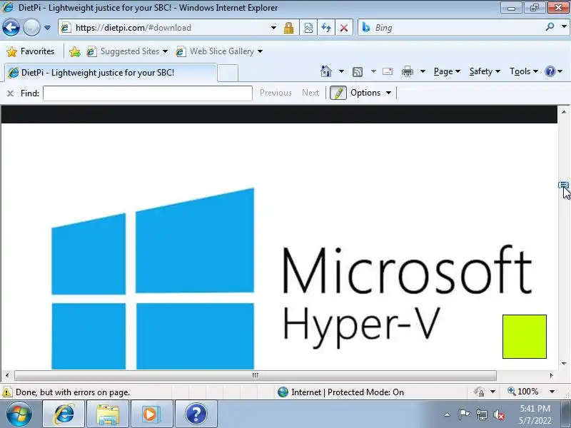571x428 pixels.
Task: Click the Action Center flag icon
Action: [x=464, y=414]
